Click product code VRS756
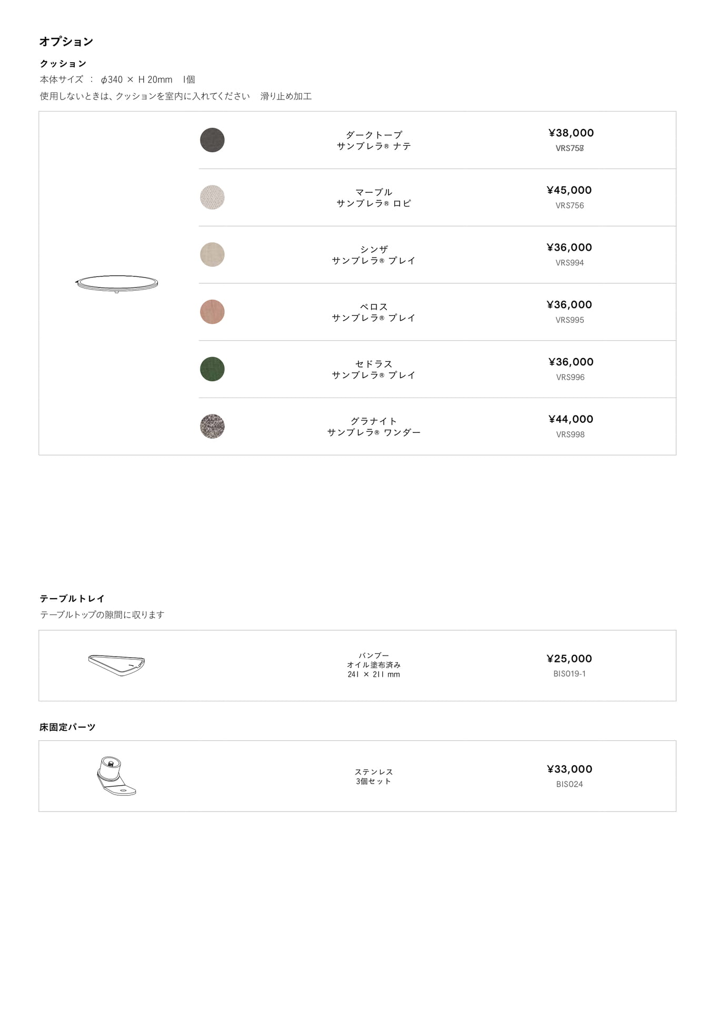This screenshot has width=715, height=1011. click(x=570, y=205)
